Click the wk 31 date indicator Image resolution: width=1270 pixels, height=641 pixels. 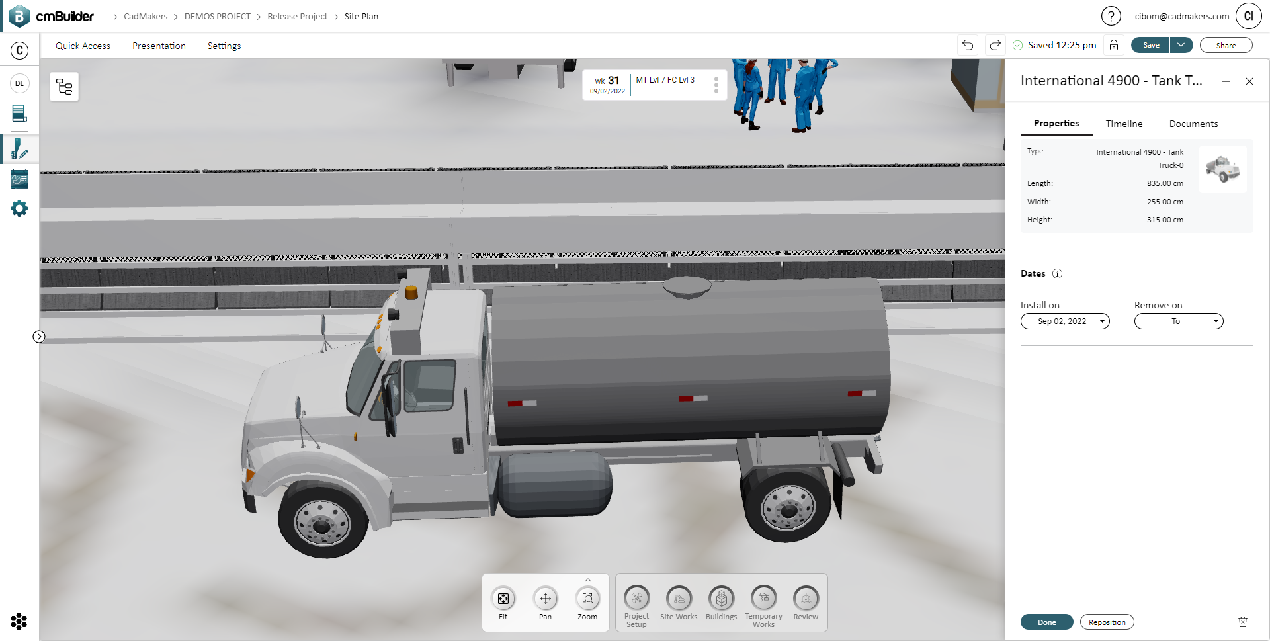coord(607,85)
